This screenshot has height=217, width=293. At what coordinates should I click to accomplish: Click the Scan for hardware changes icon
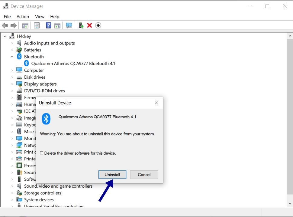(69, 25)
